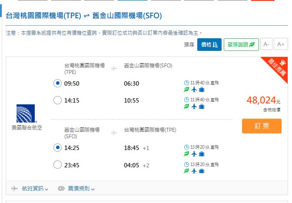The image size is (292, 203).
Task: Click the luggage icon for 14:25 flight
Action: click(202, 154)
